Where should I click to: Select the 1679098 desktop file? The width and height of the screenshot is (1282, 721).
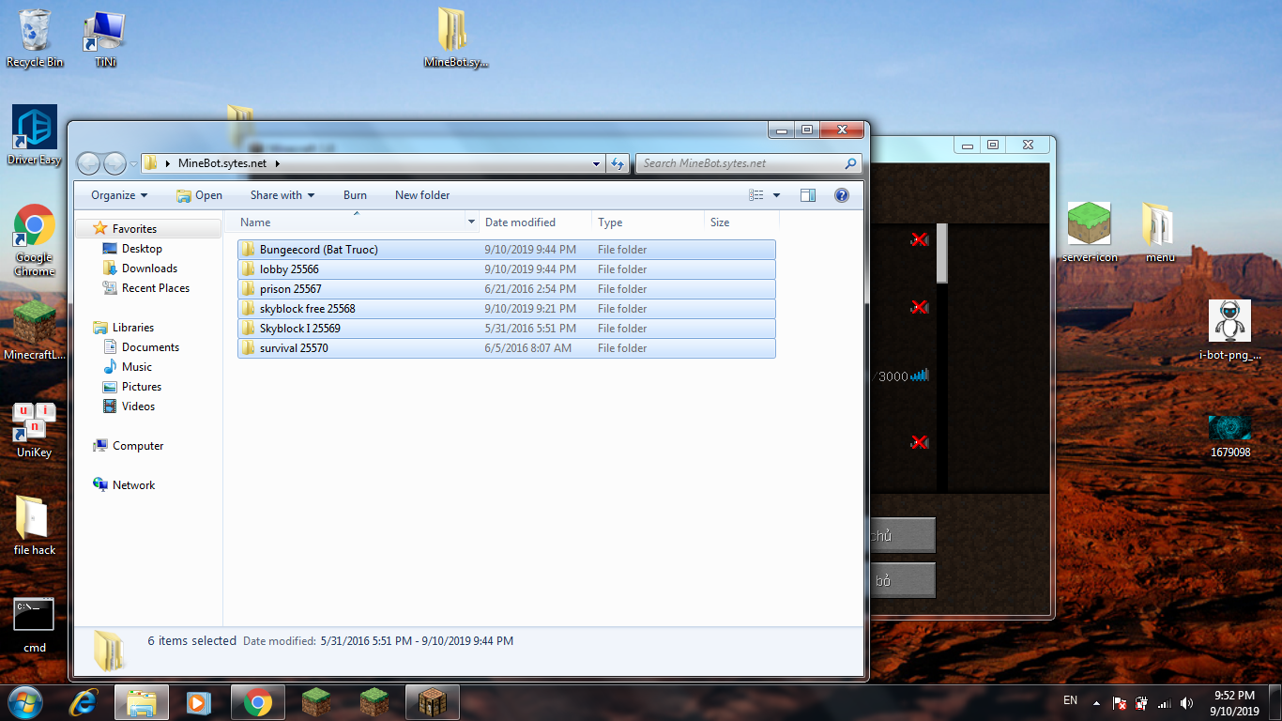tap(1230, 437)
